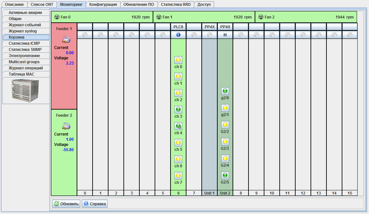Viewport: 369px width, 214px height.
Task: Click the Fan 2 fan icon
Action: [261, 17]
